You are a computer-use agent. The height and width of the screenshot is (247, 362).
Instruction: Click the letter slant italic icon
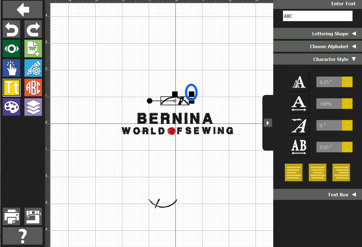tap(299, 125)
